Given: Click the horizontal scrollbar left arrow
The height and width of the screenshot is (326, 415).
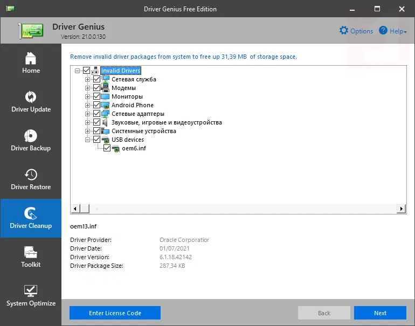Looking at the screenshot, I should tap(75, 209).
